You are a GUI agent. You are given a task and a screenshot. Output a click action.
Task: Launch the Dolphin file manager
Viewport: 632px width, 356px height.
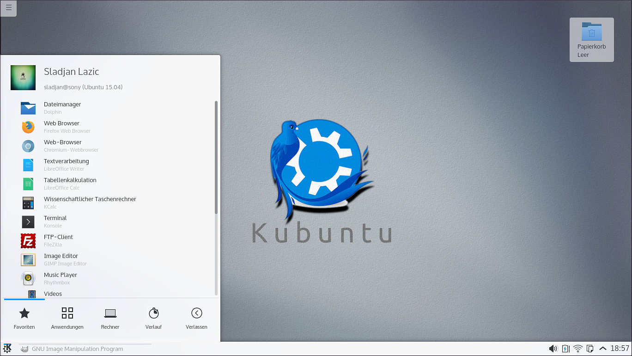(x=62, y=107)
